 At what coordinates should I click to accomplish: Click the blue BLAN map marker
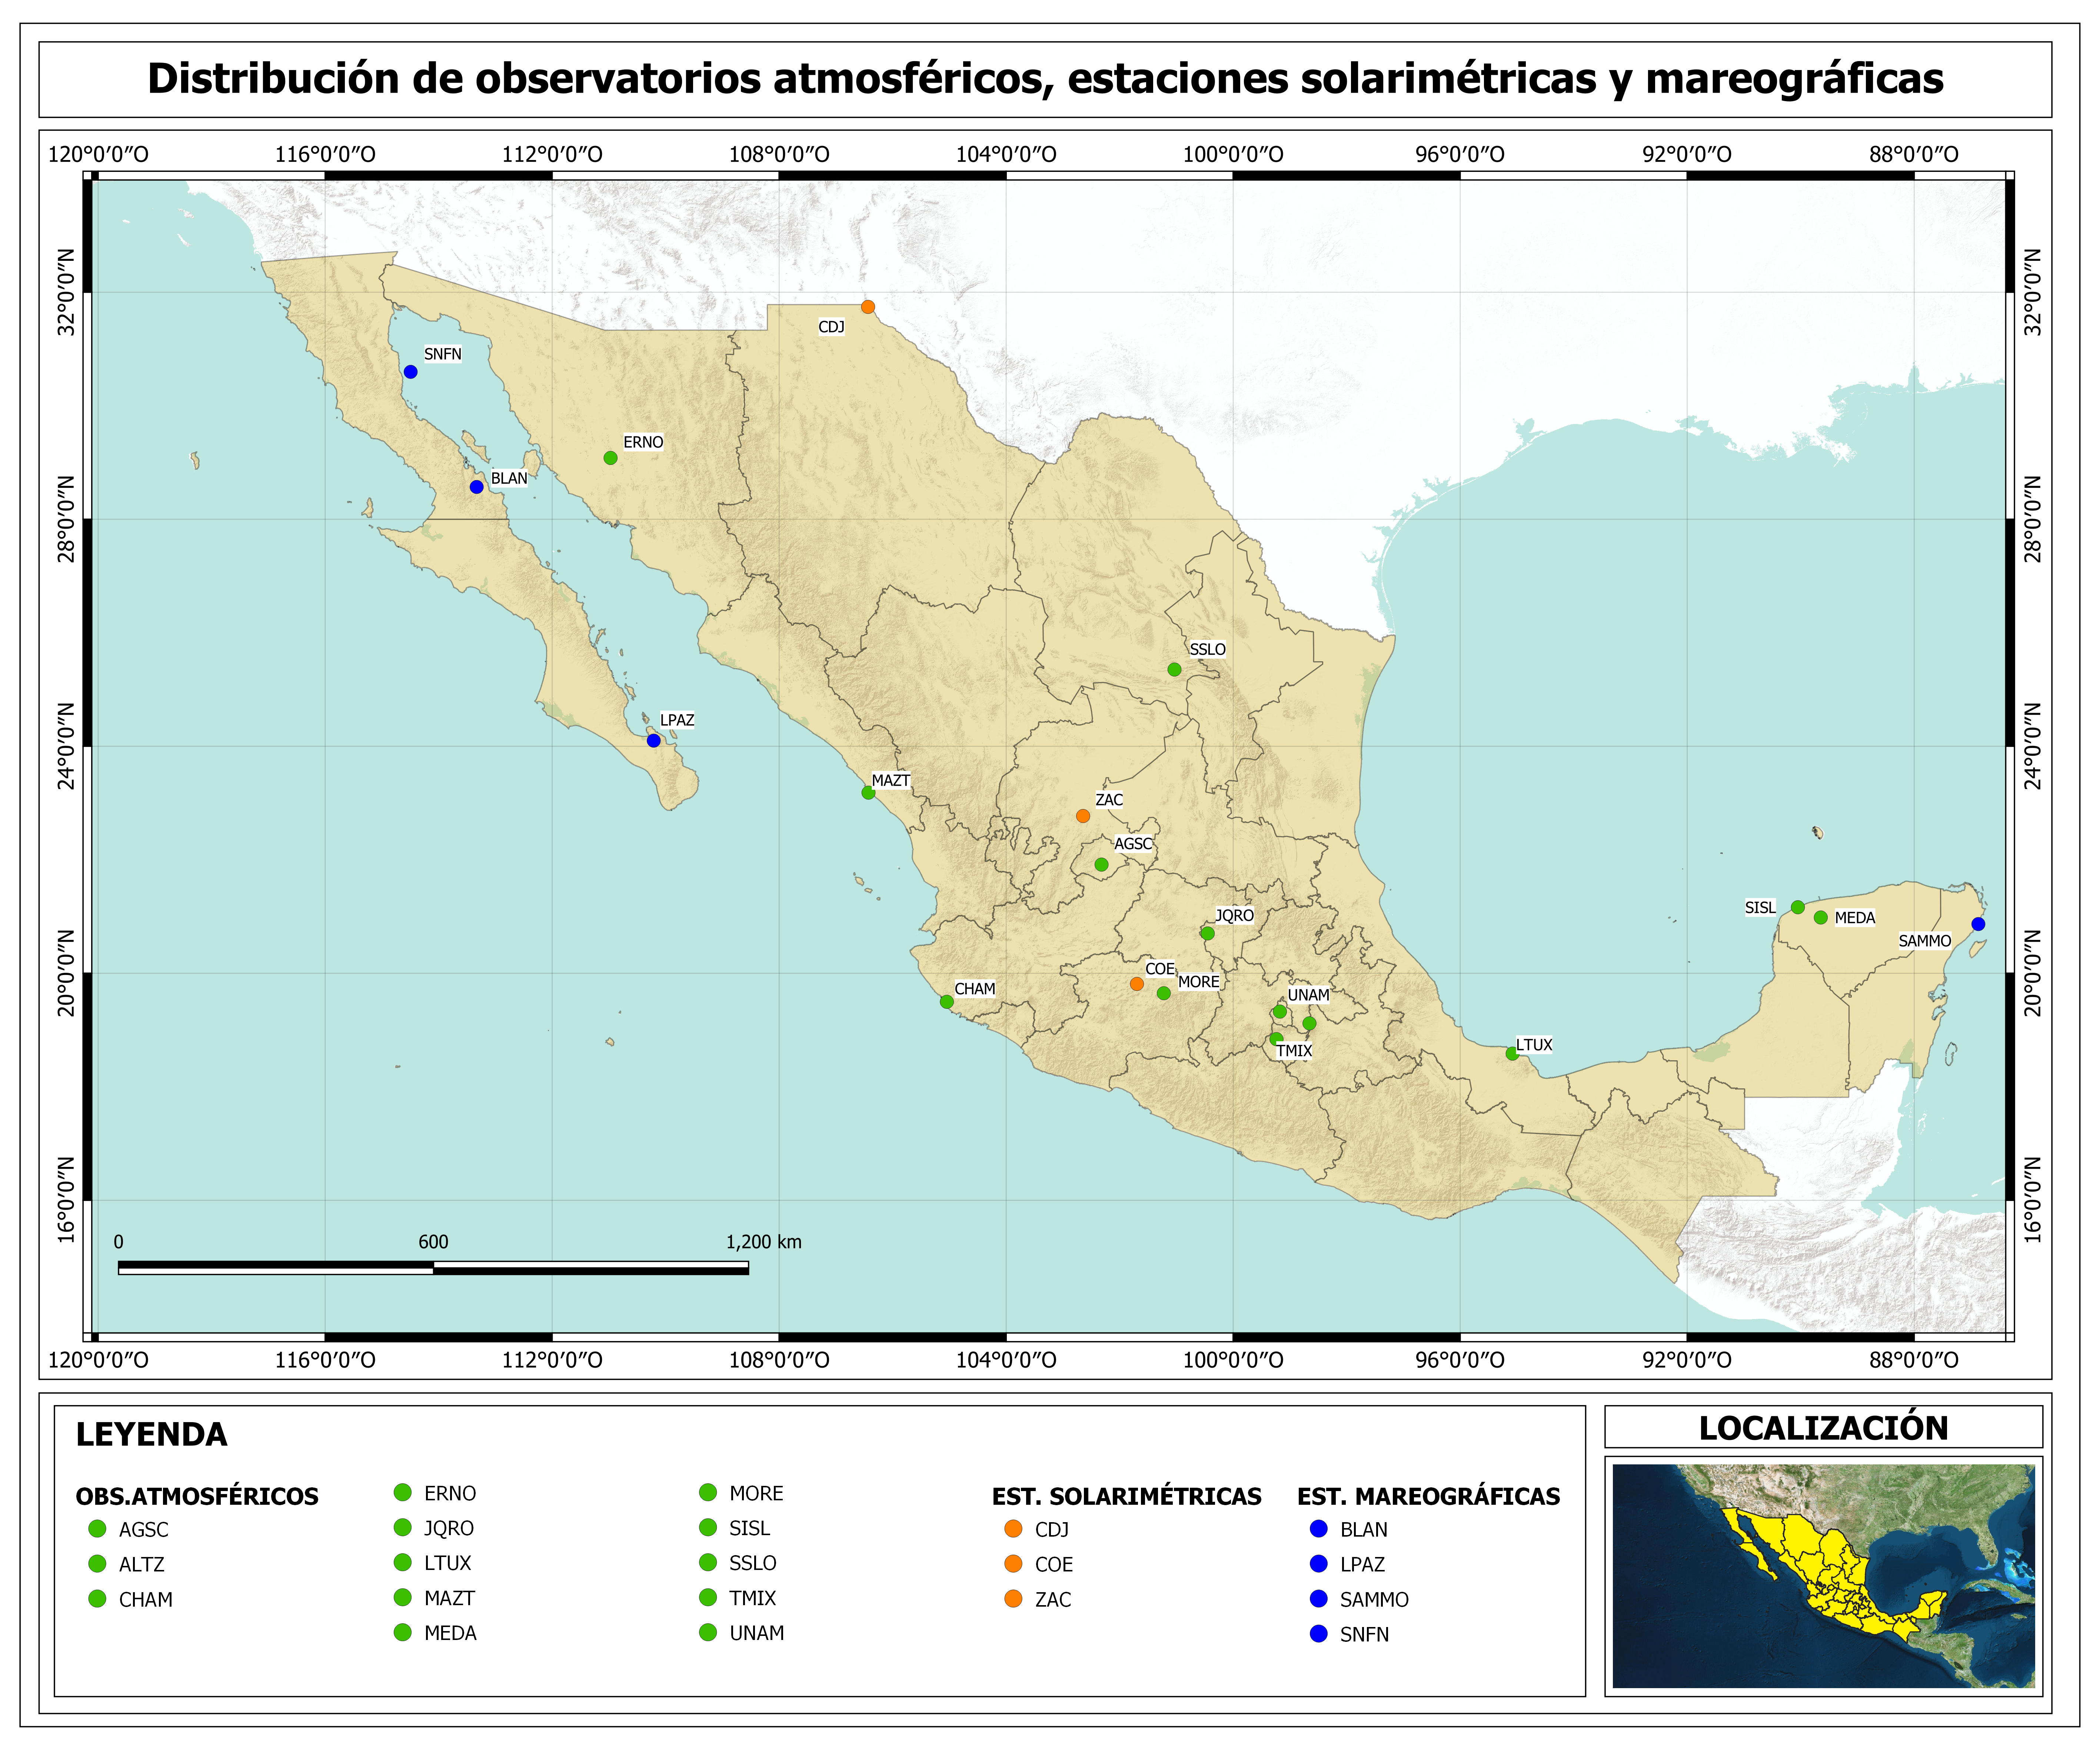click(x=477, y=487)
